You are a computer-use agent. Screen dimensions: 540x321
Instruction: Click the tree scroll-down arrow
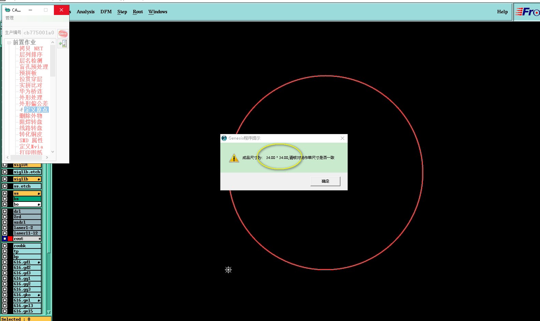click(53, 152)
